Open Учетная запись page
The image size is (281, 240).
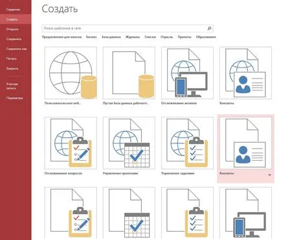(12, 86)
